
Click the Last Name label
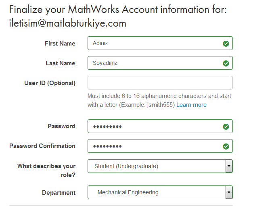[61, 63]
